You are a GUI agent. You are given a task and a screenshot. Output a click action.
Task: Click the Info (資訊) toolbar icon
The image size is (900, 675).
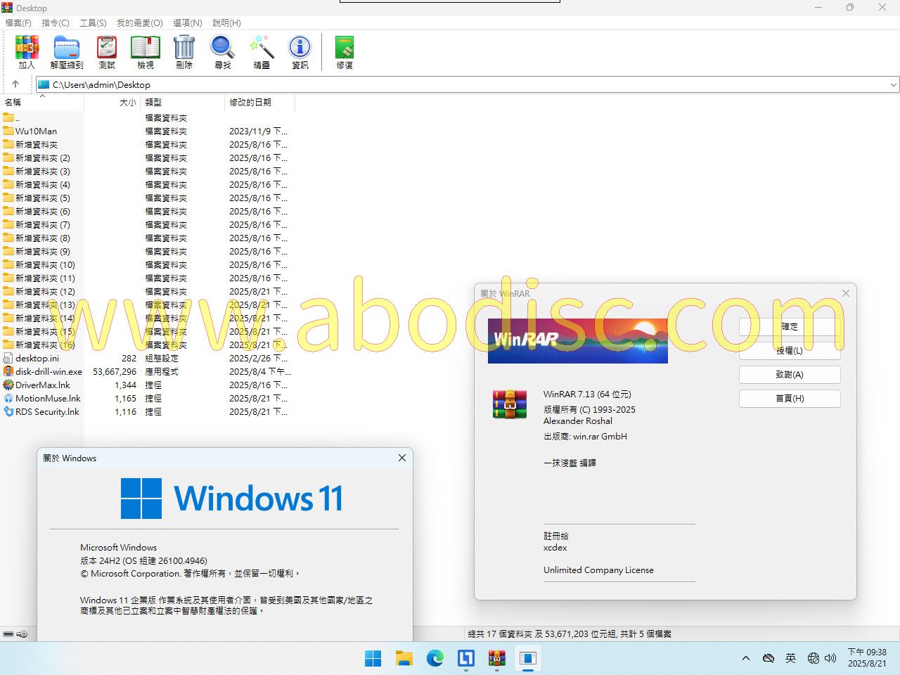click(x=300, y=52)
